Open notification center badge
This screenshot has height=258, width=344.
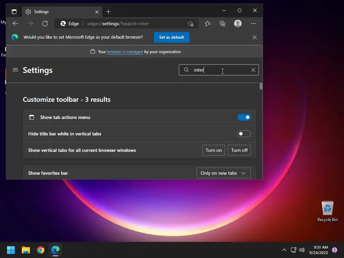tap(335, 250)
